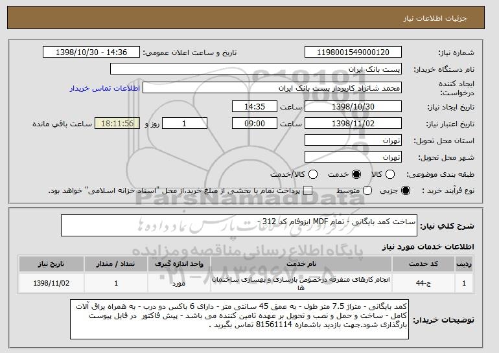499x353 pixels.
Task: Click validity date field 1398/11/02
Action: point(353,124)
